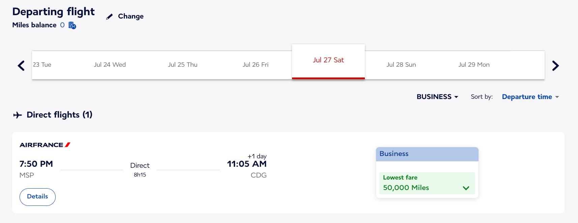Click the airplane icon beside Direct flights
This screenshot has width=578, height=223.
pyautogui.click(x=18, y=115)
